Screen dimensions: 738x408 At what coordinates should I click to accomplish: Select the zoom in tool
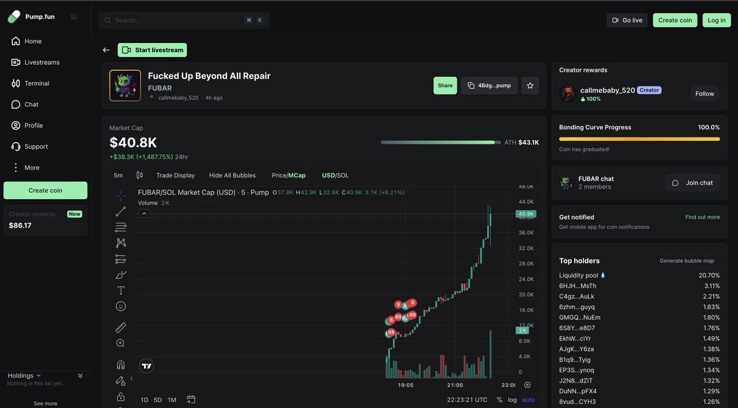(121, 343)
